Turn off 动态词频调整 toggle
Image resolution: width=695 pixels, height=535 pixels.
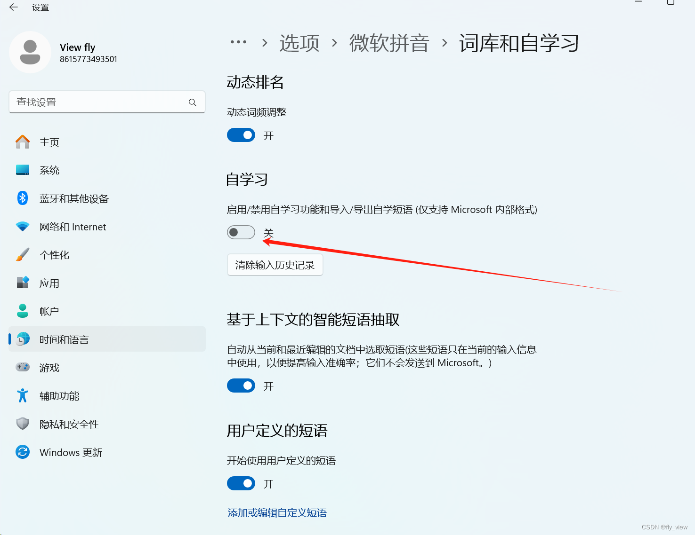(241, 135)
